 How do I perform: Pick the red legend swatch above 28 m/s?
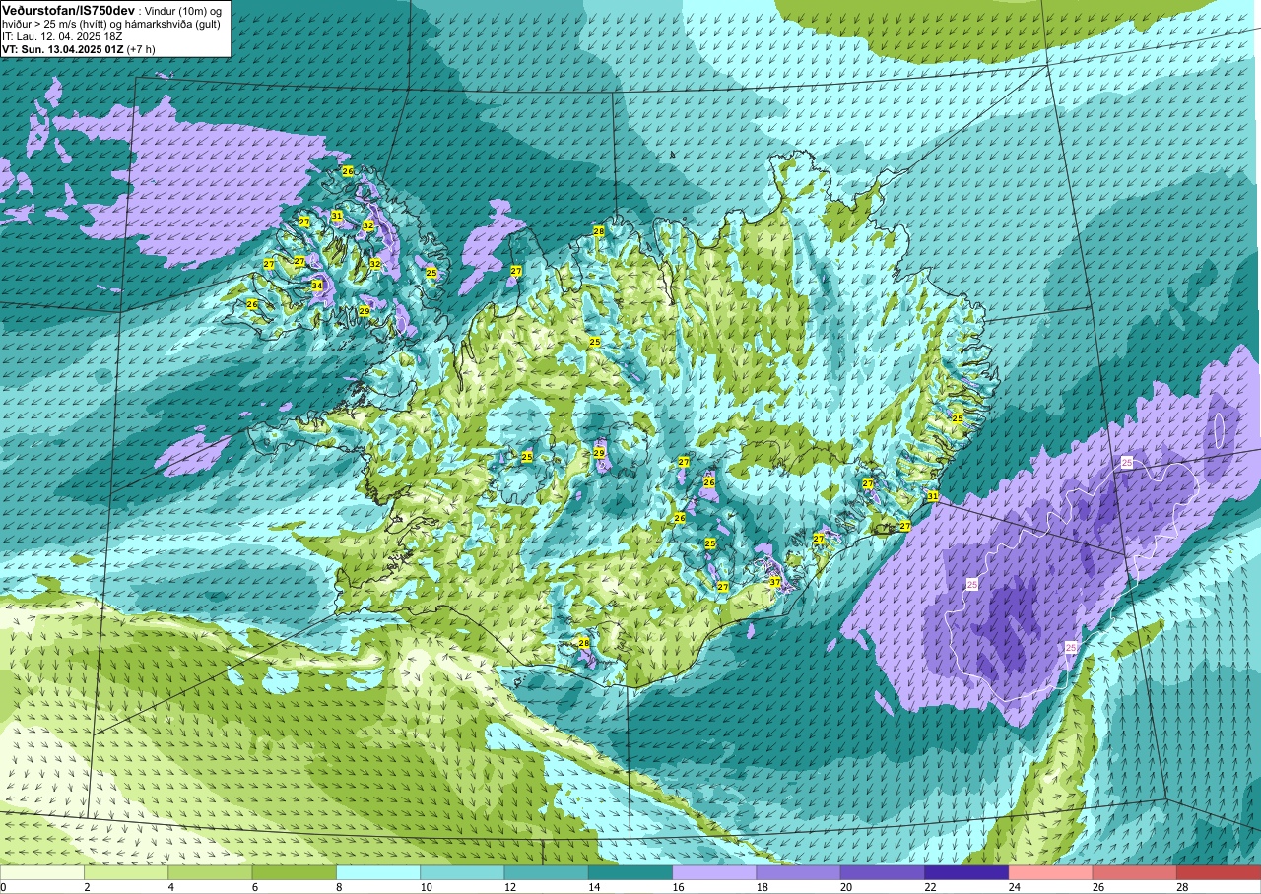(1219, 872)
